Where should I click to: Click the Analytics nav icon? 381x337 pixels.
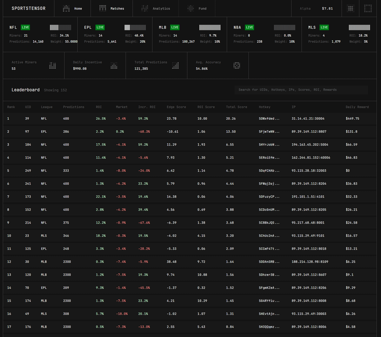[145, 9]
